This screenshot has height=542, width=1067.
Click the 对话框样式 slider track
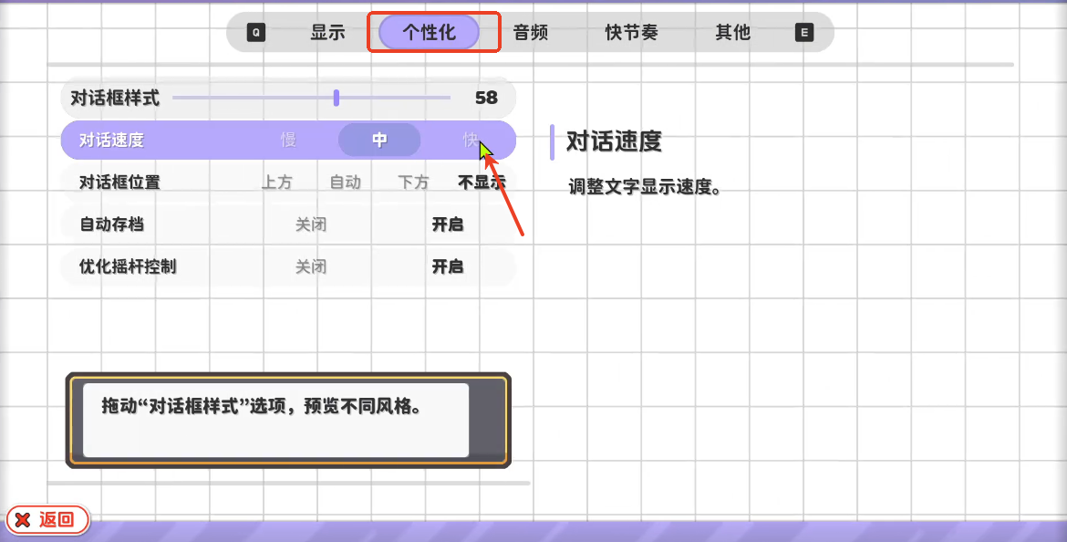pos(312,98)
